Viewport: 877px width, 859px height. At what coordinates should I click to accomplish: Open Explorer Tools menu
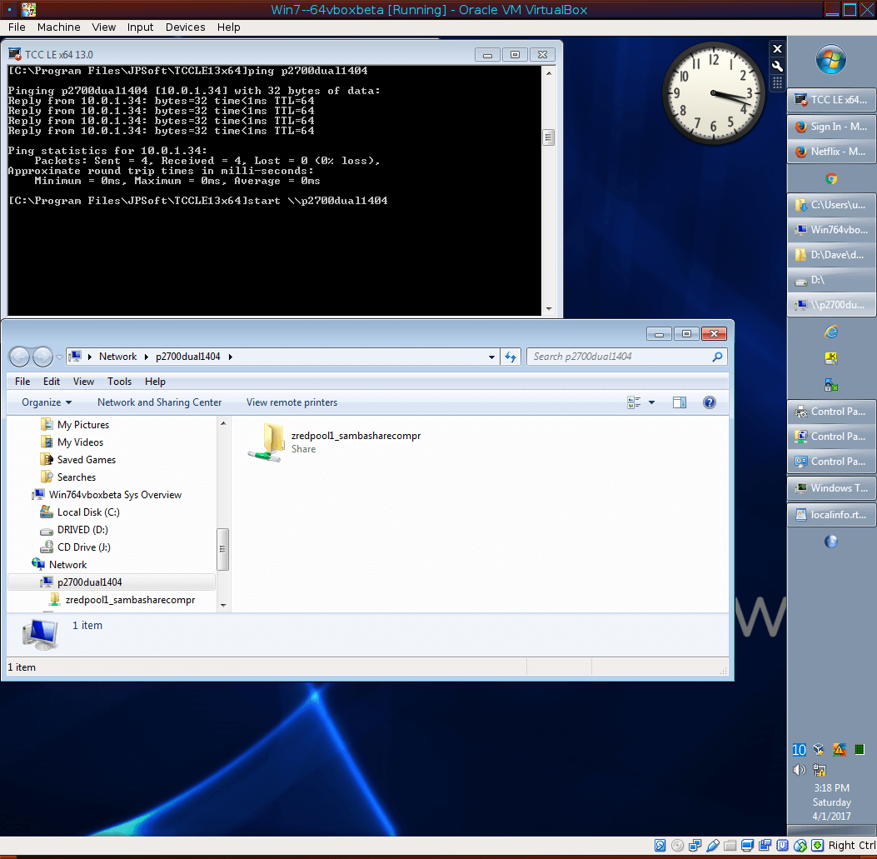tap(119, 382)
